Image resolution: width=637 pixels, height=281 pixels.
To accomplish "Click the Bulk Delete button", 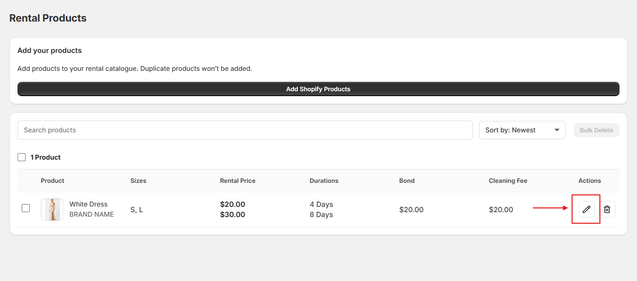I will (596, 130).
